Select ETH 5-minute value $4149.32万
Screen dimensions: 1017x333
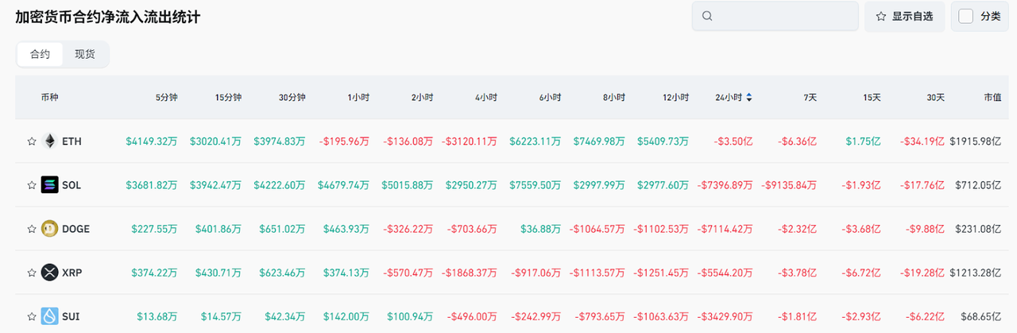152,141
